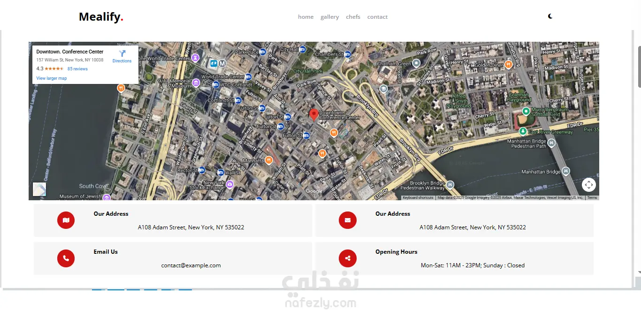The width and height of the screenshot is (641, 310).
Task: Open the home nav link
Action: tap(305, 17)
